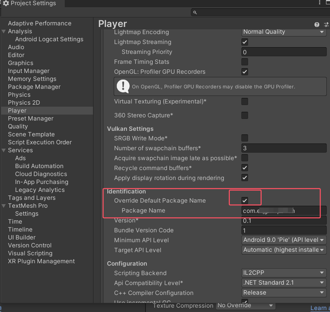Click the settings search field
Viewport: 330px width, 312px height.
(260, 13)
